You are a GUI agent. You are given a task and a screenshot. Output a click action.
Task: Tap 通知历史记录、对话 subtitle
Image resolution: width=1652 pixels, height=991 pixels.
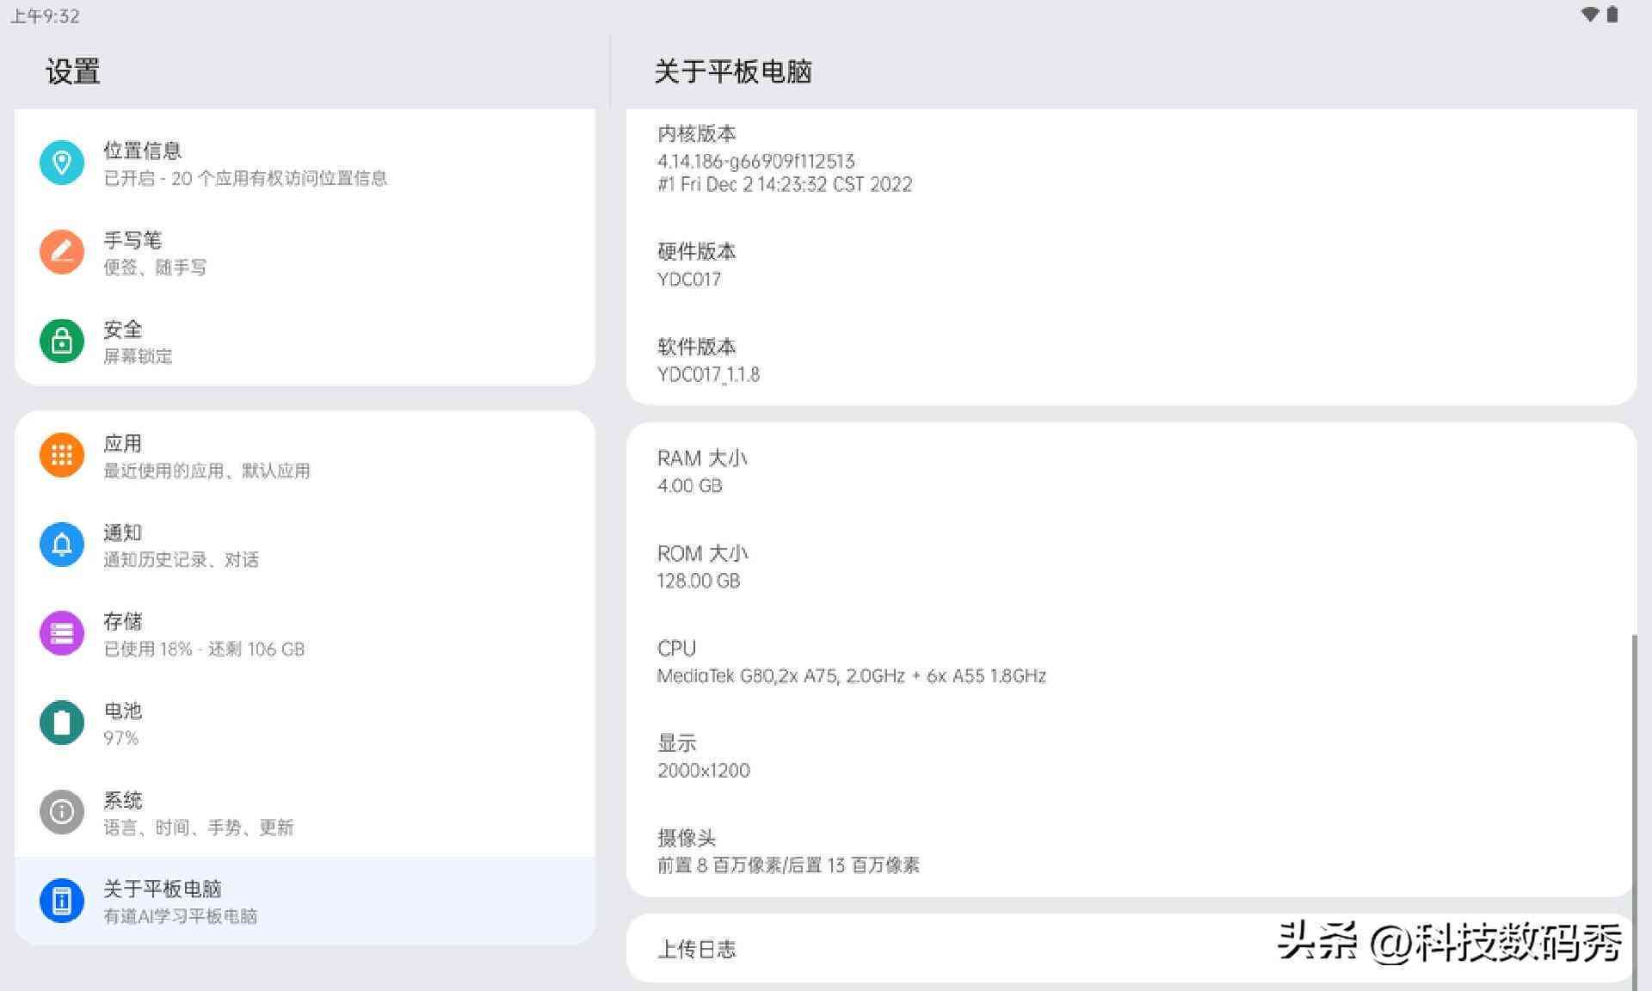click(x=181, y=559)
